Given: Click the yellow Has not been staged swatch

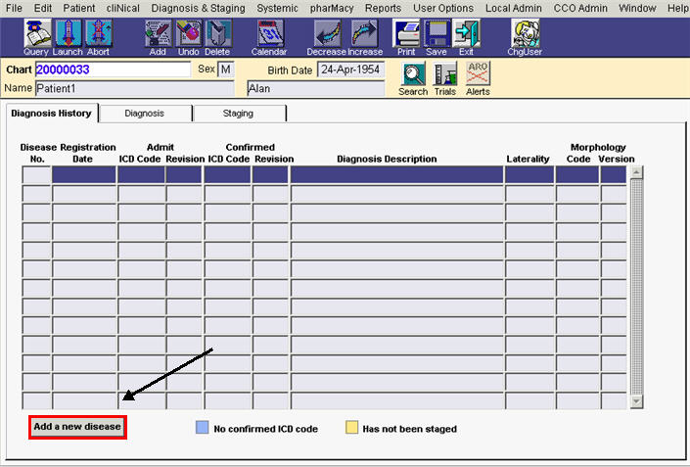Looking at the screenshot, I should tap(350, 428).
